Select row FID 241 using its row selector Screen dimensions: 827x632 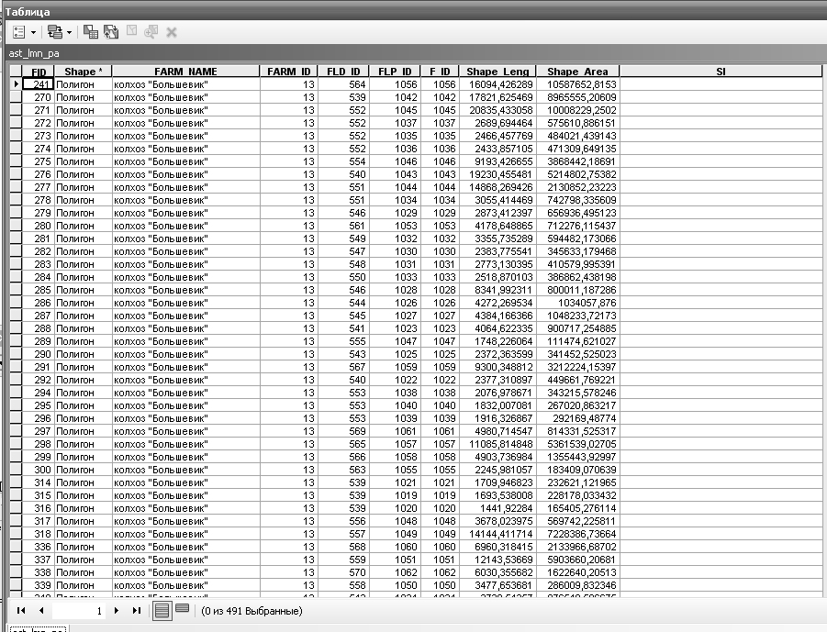[16, 84]
